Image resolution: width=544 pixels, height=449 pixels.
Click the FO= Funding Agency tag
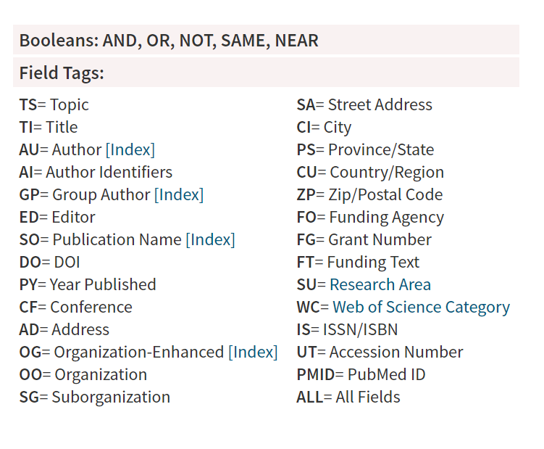[x=371, y=218]
